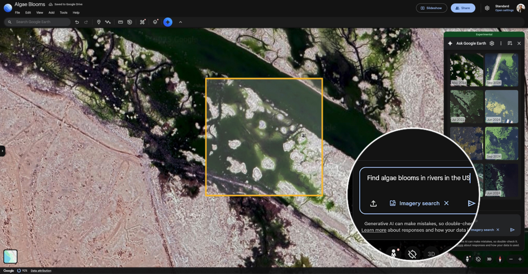Click the blue Ask Google Earth sparkle icon
The width and height of the screenshot is (528, 274).
tap(168, 22)
